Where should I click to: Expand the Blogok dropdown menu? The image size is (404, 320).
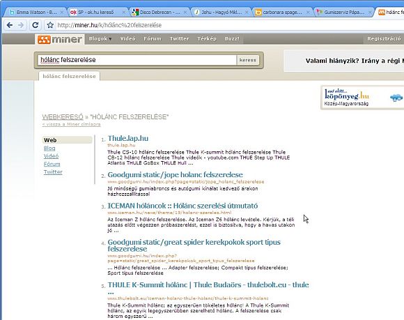click(100, 38)
